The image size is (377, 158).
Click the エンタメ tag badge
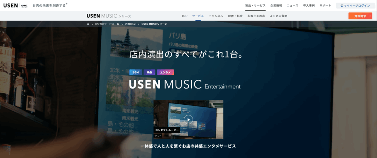pos(165,72)
